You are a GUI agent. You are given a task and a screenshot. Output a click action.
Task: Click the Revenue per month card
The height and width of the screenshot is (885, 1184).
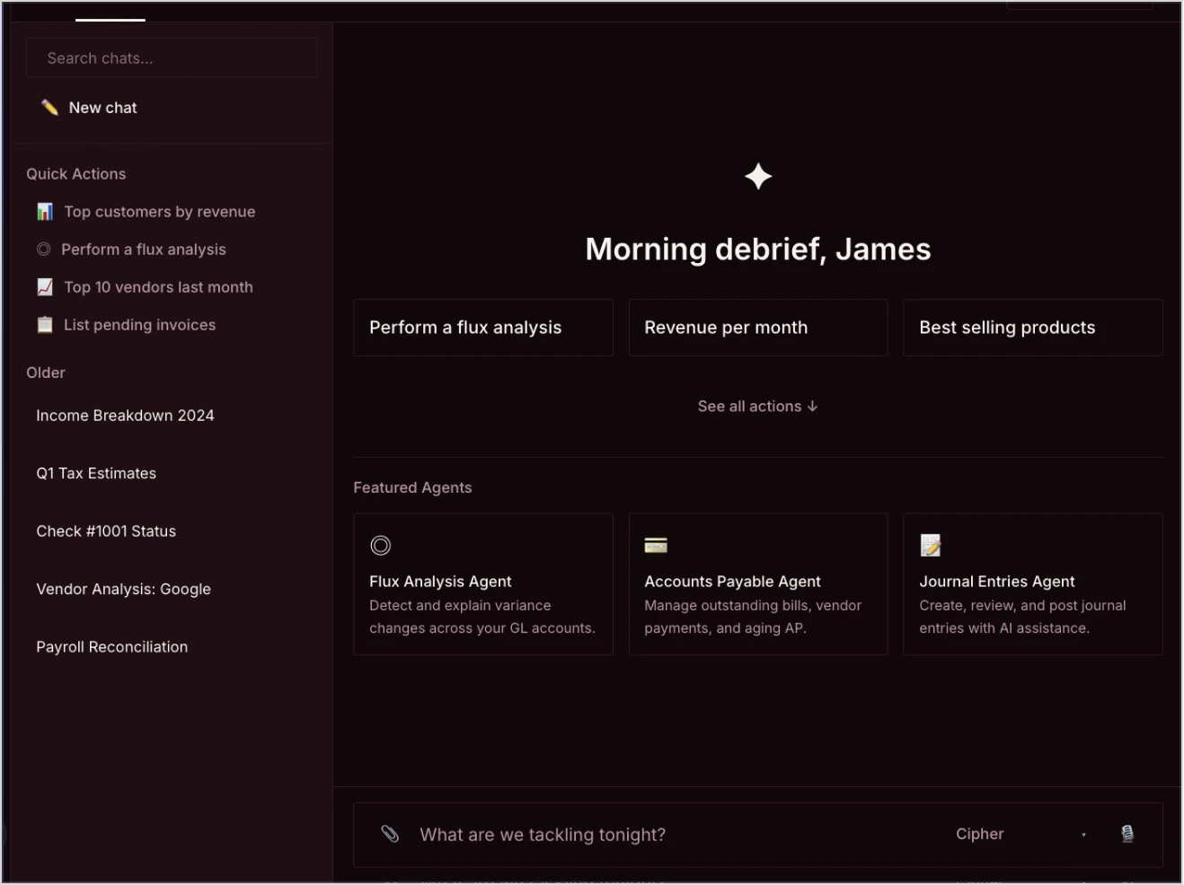758,328
